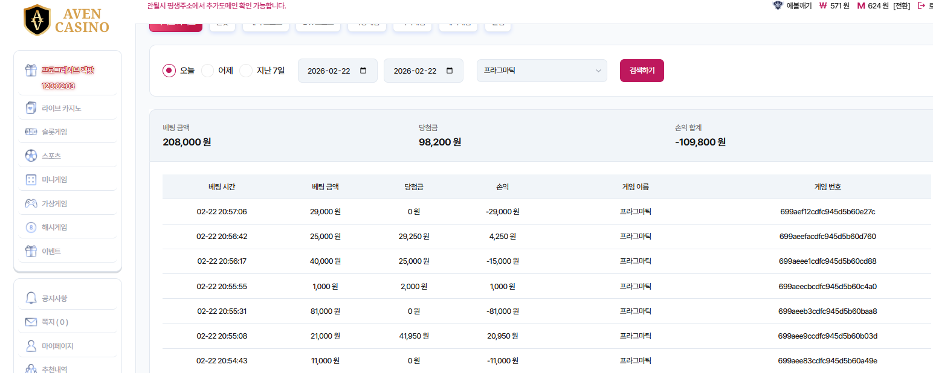
Task: Open 해시게임 in the sidebar menu
Action: 54,228
